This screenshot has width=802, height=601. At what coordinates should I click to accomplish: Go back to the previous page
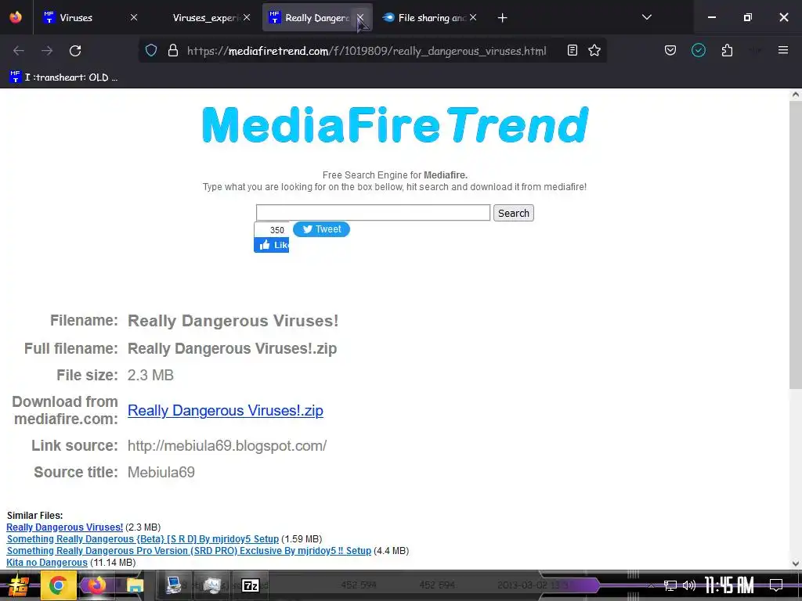(19, 51)
